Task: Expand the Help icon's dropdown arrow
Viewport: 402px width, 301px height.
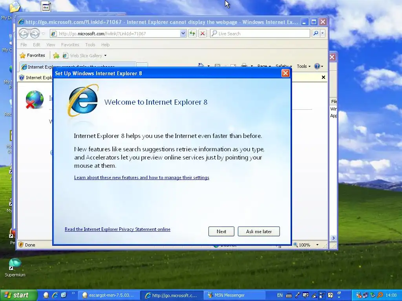Action: pos(322,67)
